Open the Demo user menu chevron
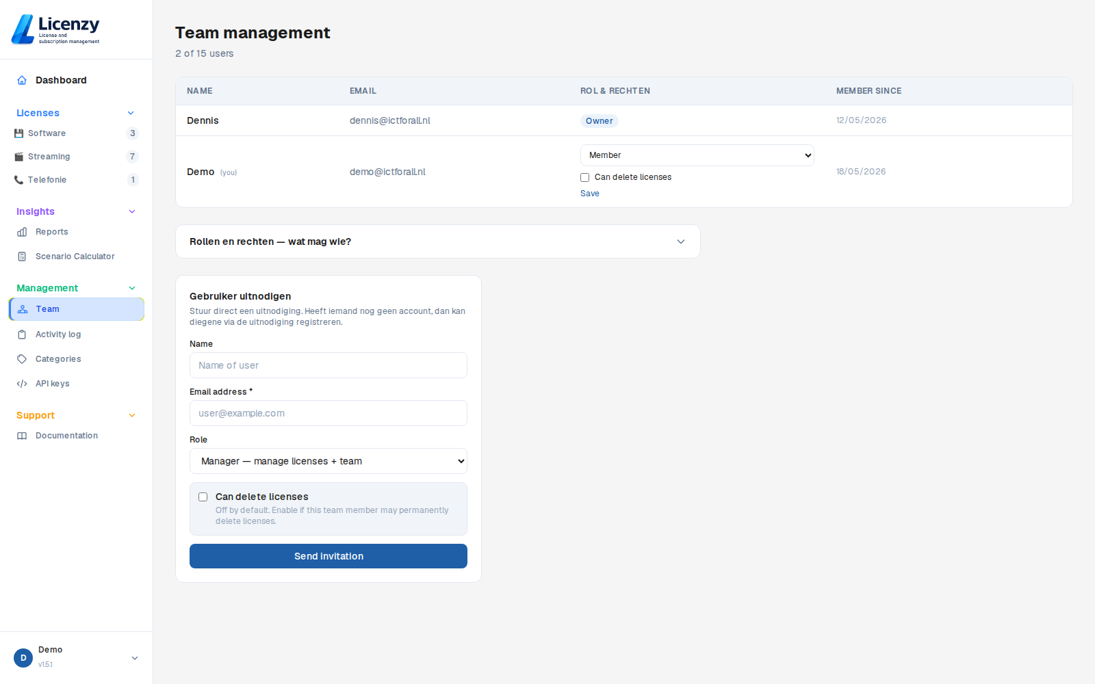The width and height of the screenshot is (1095, 684). 135,658
